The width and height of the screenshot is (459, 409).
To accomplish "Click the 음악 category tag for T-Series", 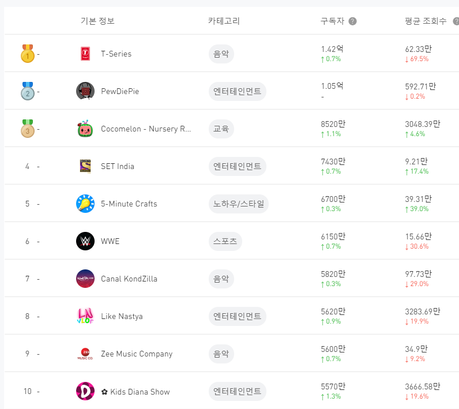I will 221,54.
